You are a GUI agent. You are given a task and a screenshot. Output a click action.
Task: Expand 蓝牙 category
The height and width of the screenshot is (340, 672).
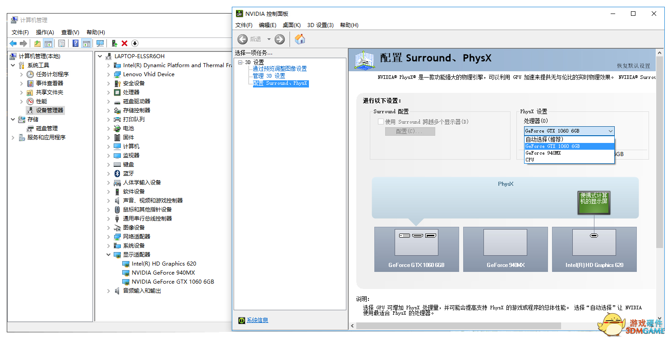(x=109, y=174)
